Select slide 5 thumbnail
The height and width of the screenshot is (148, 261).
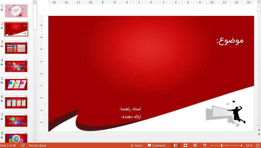click(x=16, y=84)
